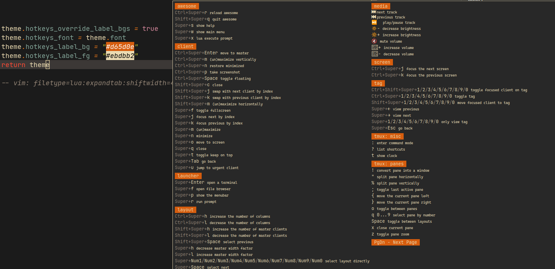Image resolution: width=555 pixels, height=269 pixels.
Task: Click the #ebdbb2 cream color highlight
Action: click(x=120, y=56)
